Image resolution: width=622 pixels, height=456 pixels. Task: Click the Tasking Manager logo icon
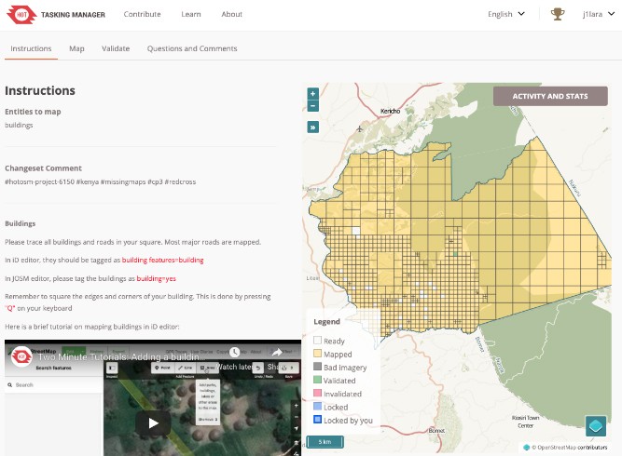point(21,14)
